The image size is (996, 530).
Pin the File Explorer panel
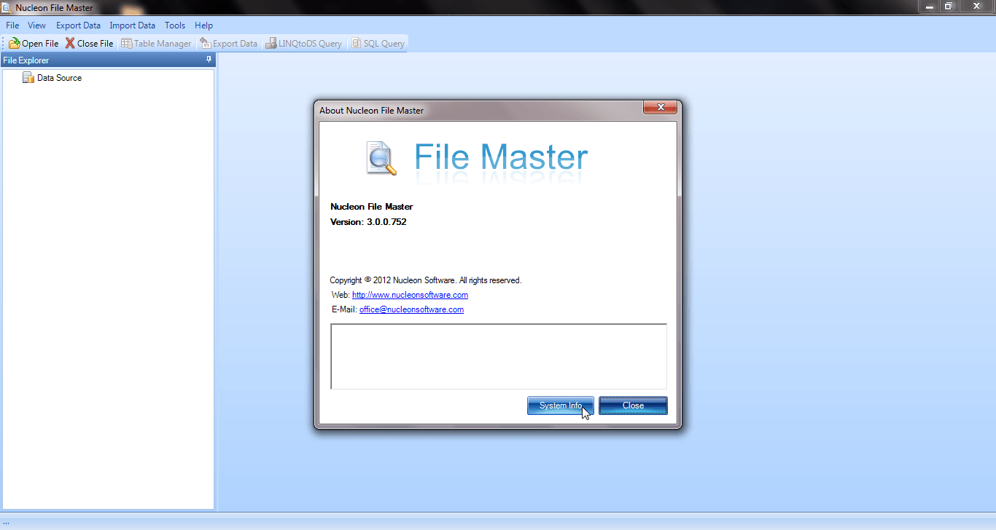click(209, 60)
